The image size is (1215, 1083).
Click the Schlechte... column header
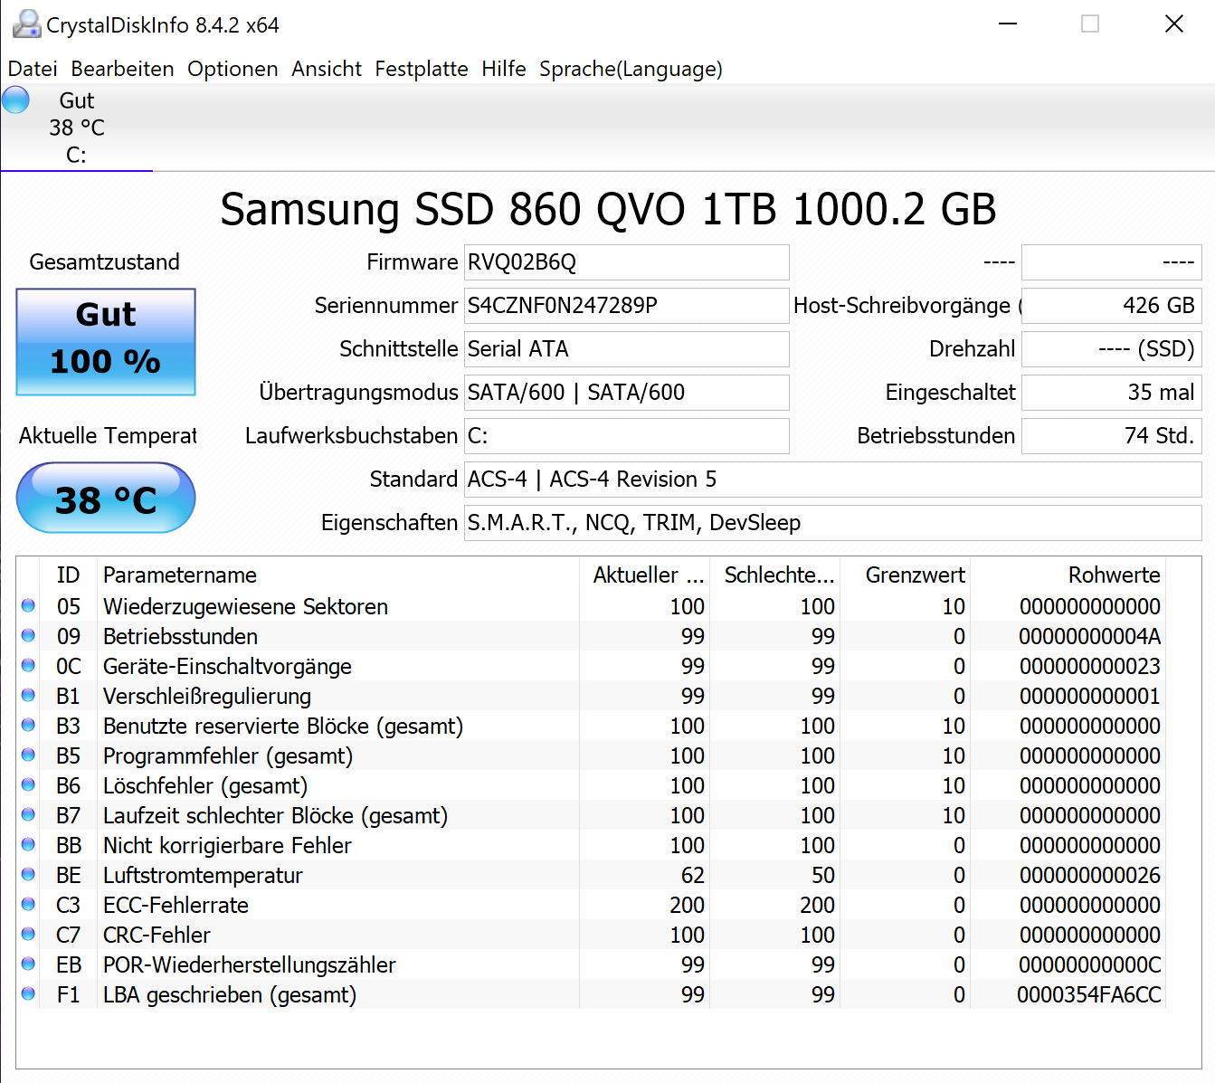pyautogui.click(x=775, y=575)
